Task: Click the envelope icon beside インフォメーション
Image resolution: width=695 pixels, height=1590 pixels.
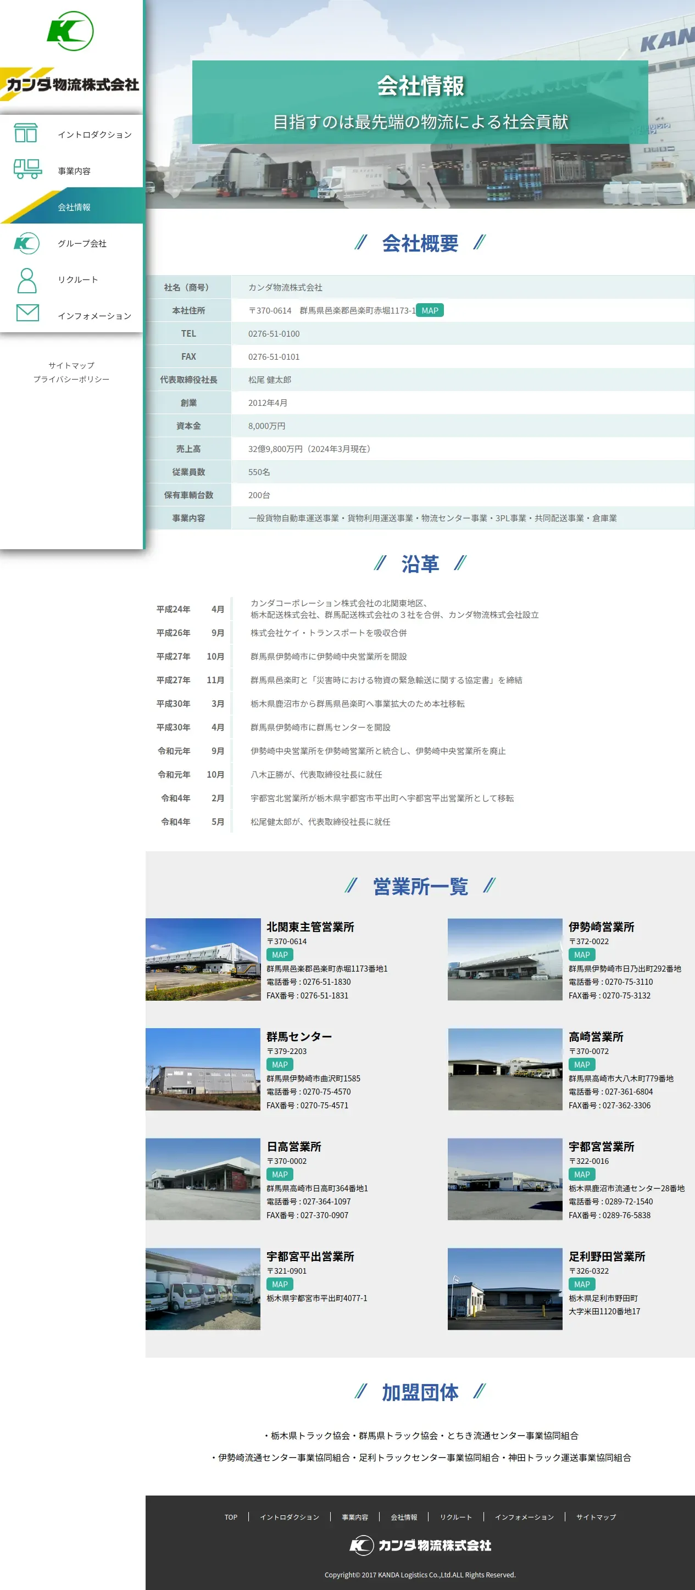Action: pos(27,313)
